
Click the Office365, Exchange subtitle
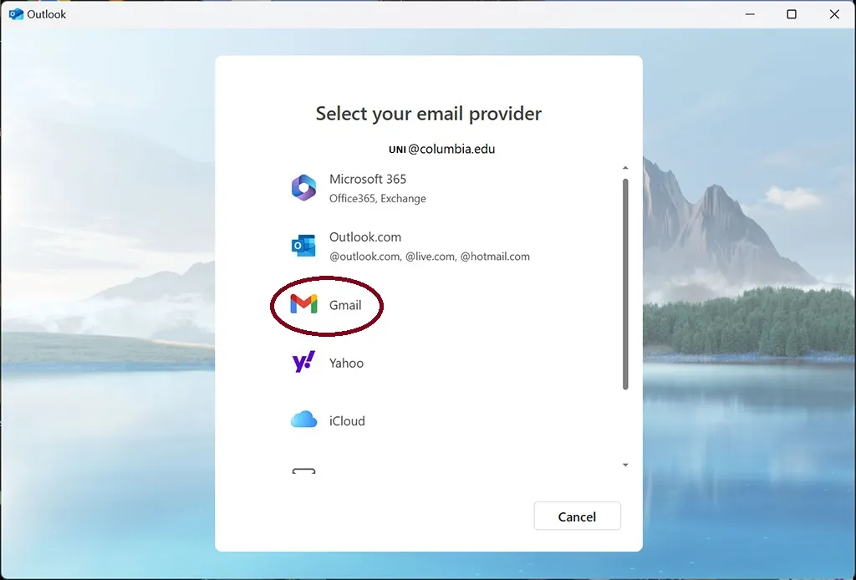pyautogui.click(x=377, y=199)
